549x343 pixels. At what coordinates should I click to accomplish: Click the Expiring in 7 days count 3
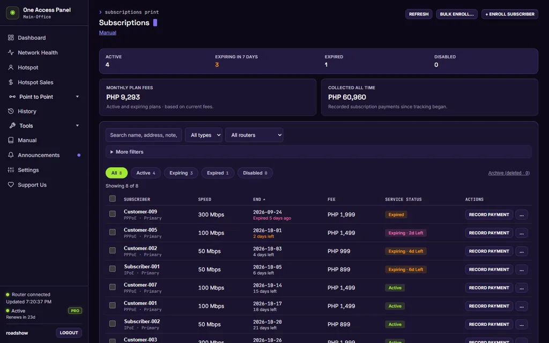(x=217, y=65)
